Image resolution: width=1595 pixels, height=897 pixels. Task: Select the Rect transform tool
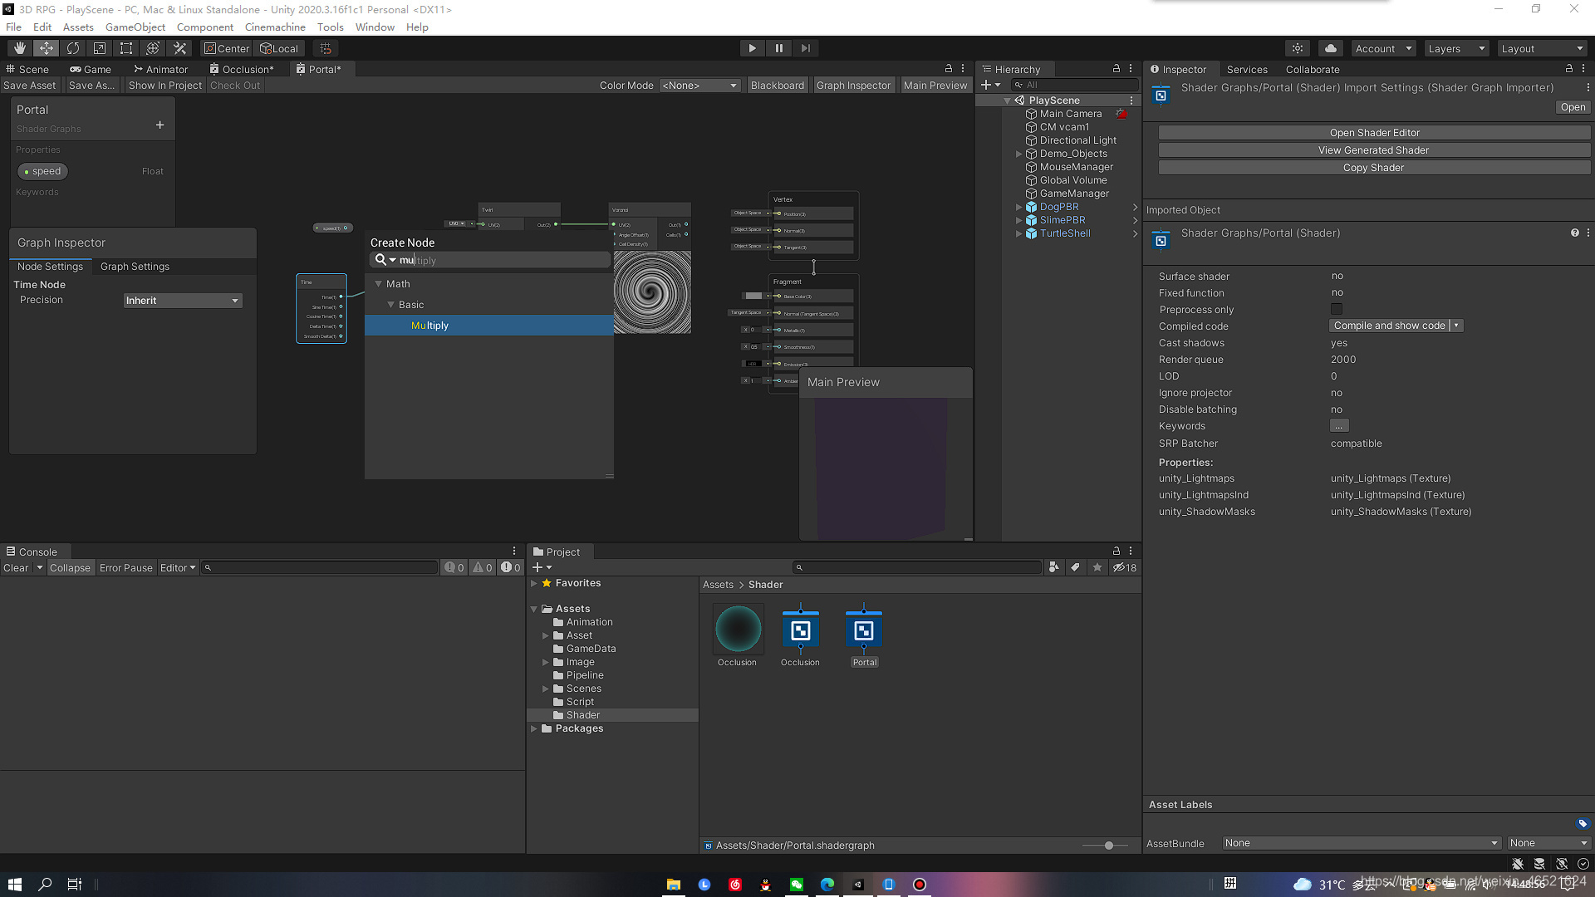[126, 48]
